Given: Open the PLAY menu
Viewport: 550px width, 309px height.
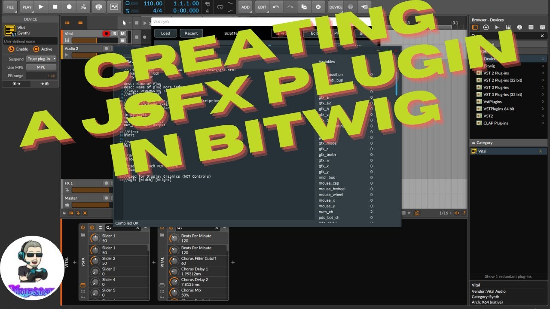Looking at the screenshot, I should coord(27,7).
